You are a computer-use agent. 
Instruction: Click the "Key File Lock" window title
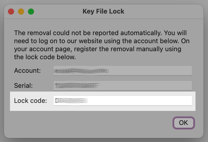pyautogui.click(x=103, y=11)
